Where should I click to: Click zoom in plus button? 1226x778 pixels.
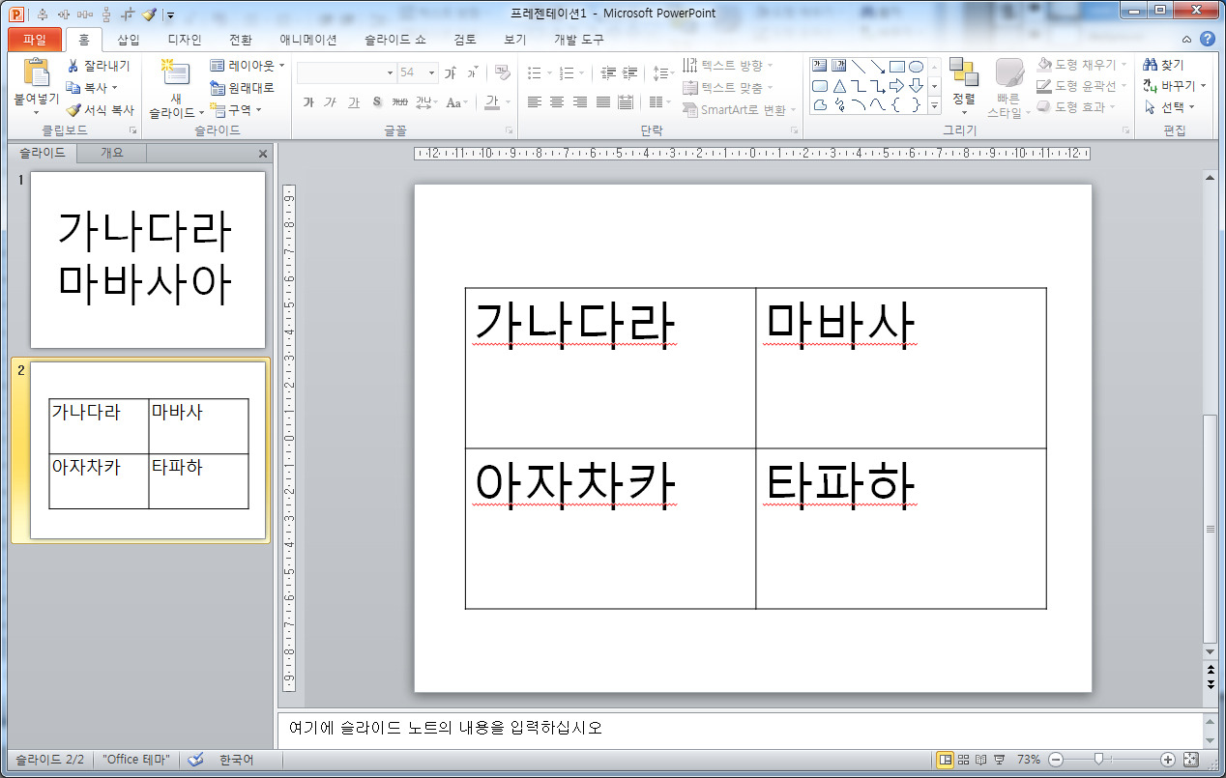(x=1168, y=760)
